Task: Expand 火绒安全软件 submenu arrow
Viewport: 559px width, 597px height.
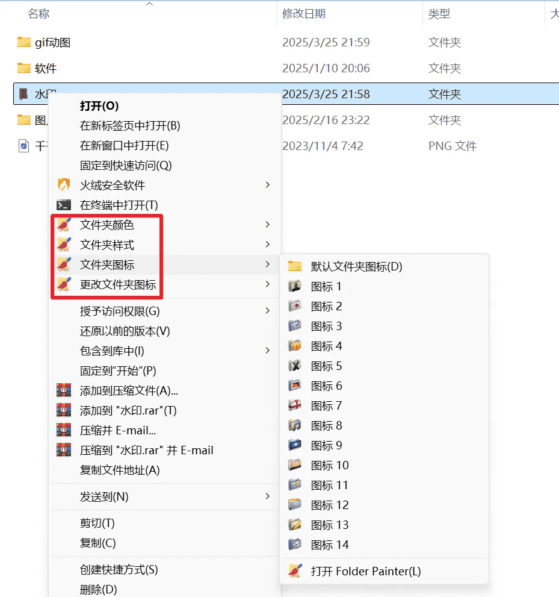Action: pyautogui.click(x=267, y=185)
